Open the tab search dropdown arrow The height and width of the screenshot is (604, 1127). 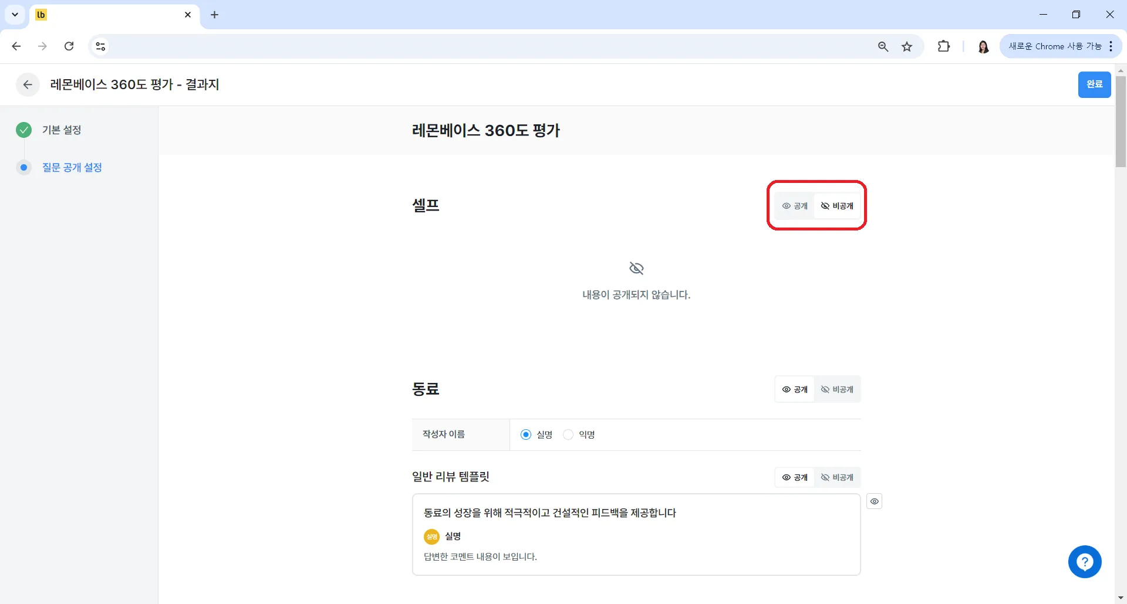(x=15, y=15)
